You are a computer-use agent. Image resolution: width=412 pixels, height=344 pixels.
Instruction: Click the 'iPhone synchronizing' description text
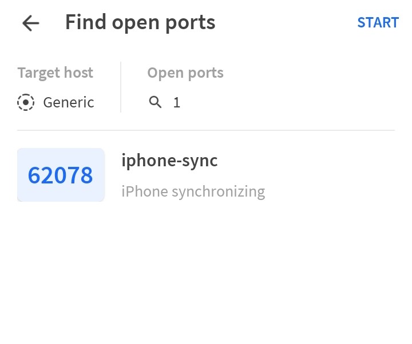[x=193, y=191]
